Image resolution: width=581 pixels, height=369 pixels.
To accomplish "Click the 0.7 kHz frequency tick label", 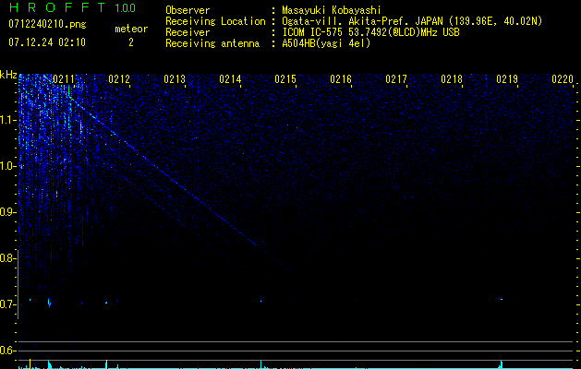I will tap(7, 304).
